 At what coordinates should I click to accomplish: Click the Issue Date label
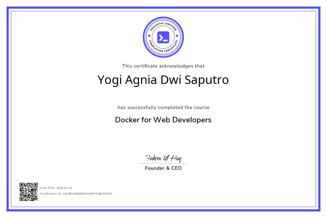coord(48,188)
